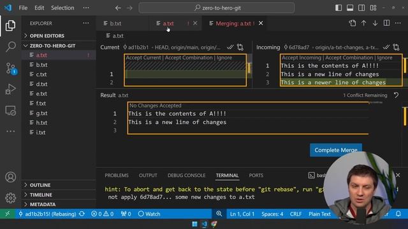Open the Edit menu
Viewport: 408px width, 229px height.
point(40,8)
